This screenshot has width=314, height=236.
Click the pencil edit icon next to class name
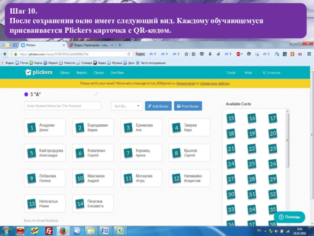click(x=96, y=94)
